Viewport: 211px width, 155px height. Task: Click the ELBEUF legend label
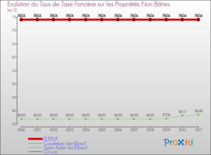[x=51, y=139]
